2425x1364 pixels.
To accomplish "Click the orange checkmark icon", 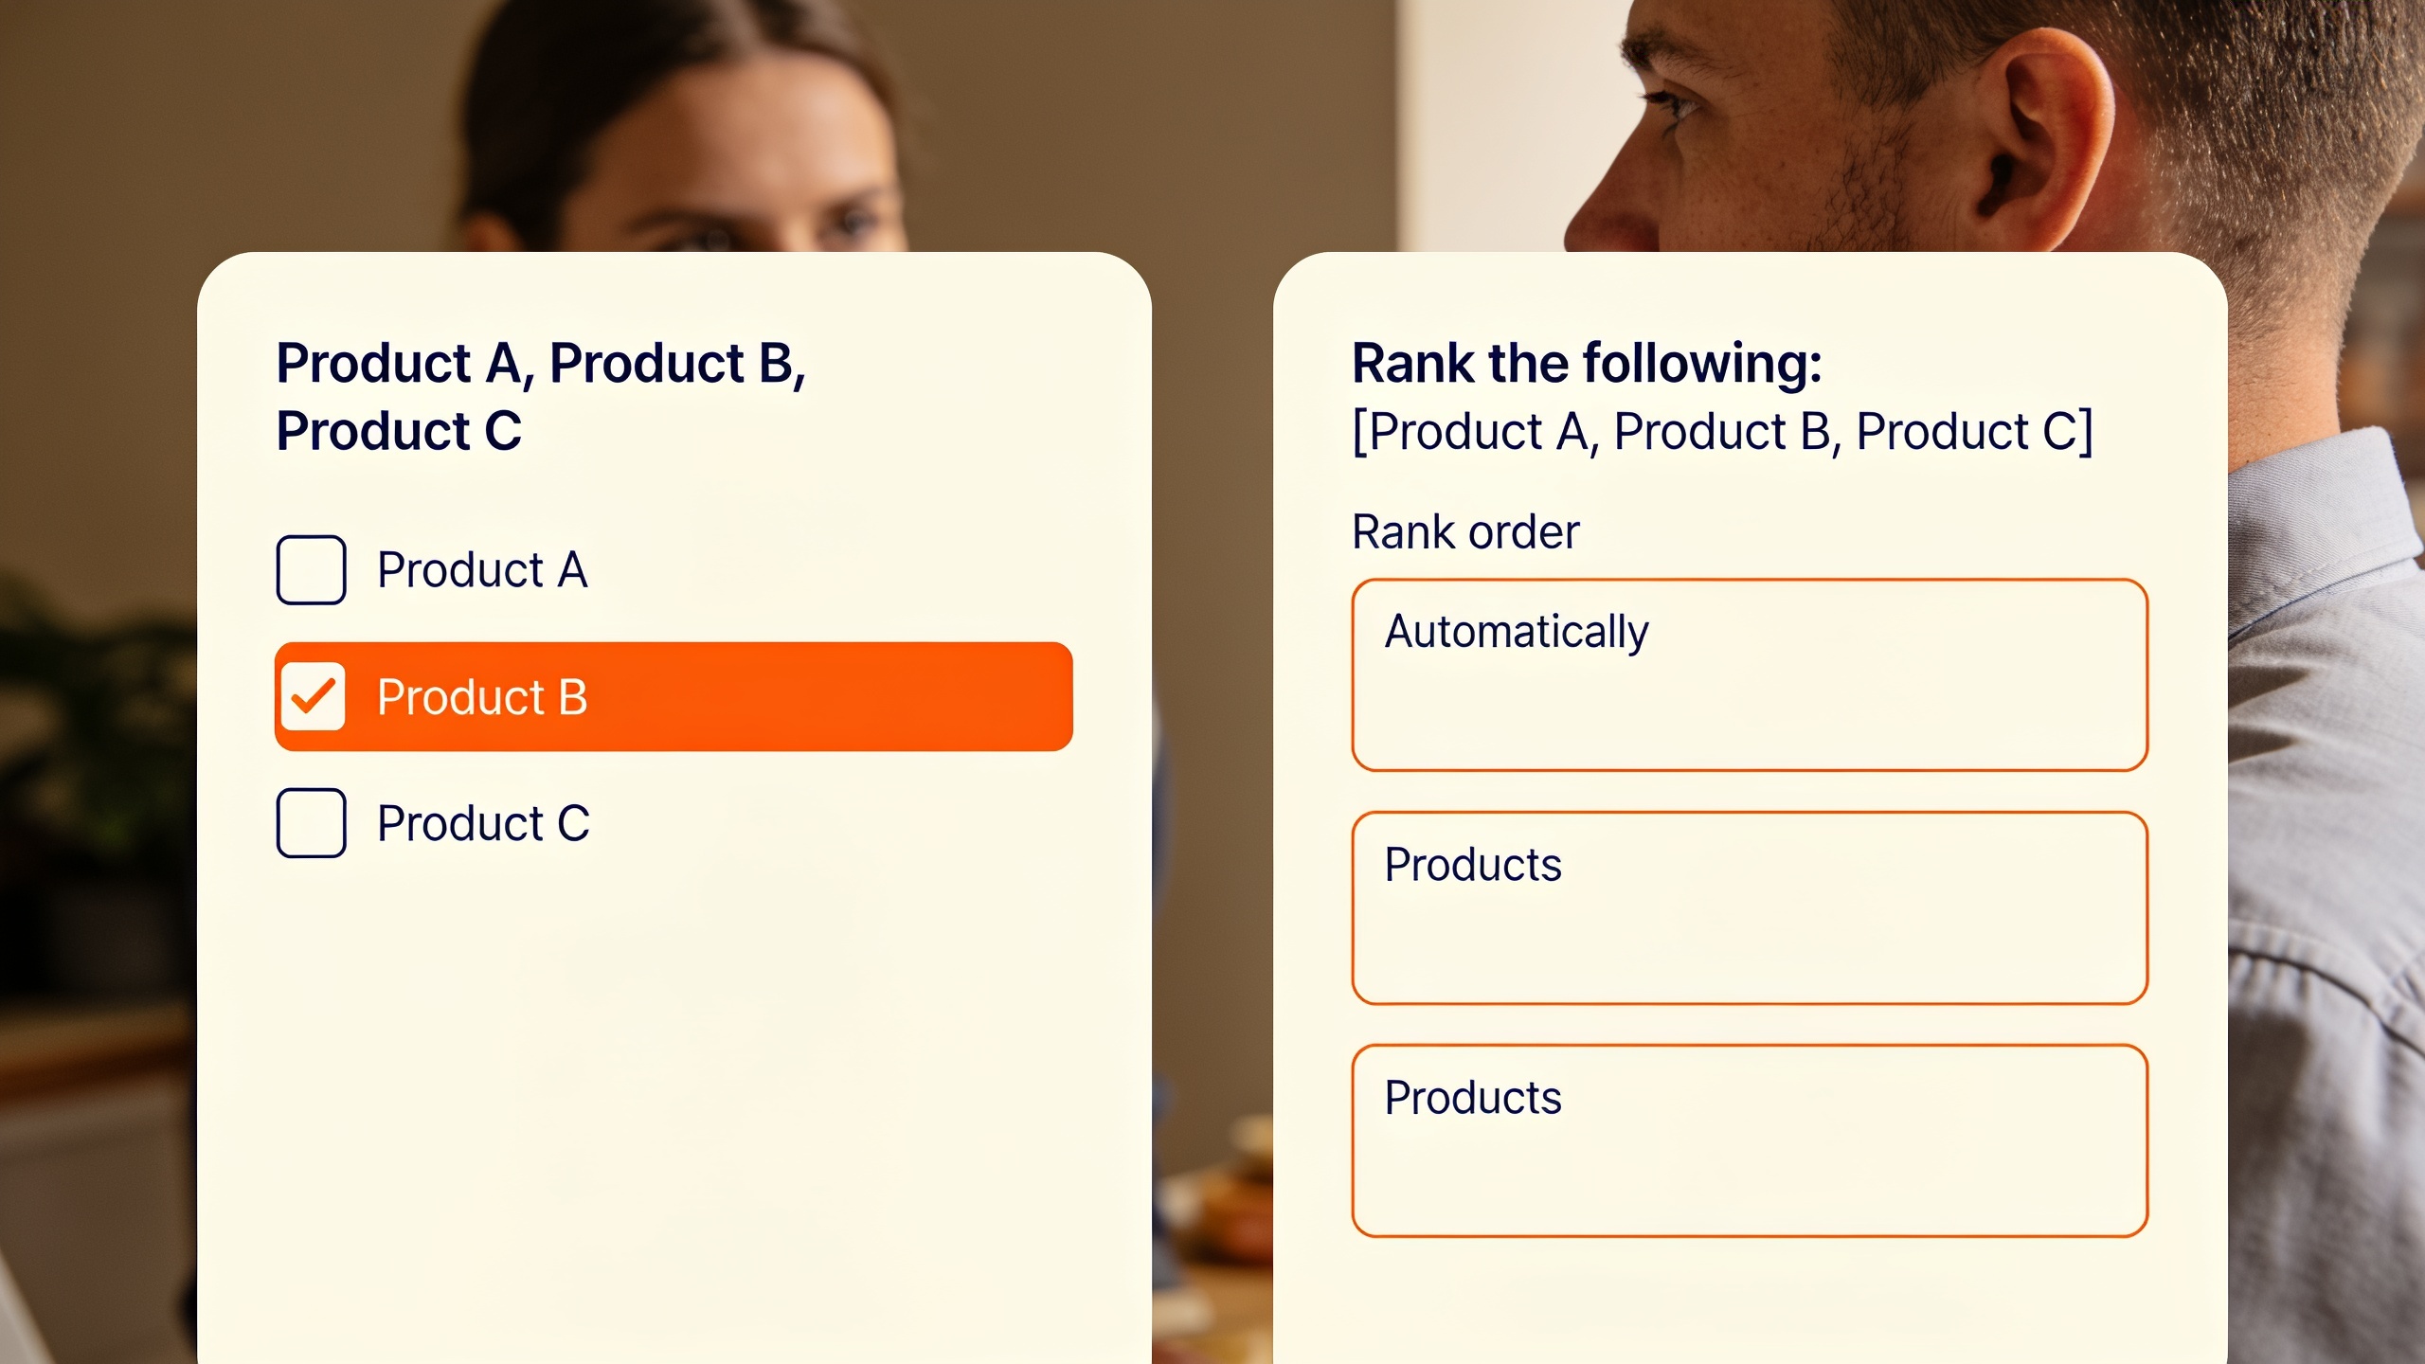I will 313,696.
